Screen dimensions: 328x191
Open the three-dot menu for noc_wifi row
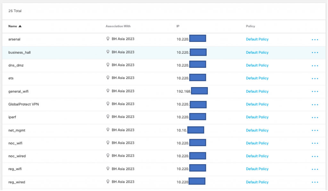315,144
